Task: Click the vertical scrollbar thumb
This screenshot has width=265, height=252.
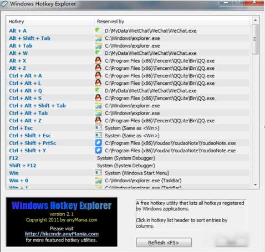Action: [255, 39]
